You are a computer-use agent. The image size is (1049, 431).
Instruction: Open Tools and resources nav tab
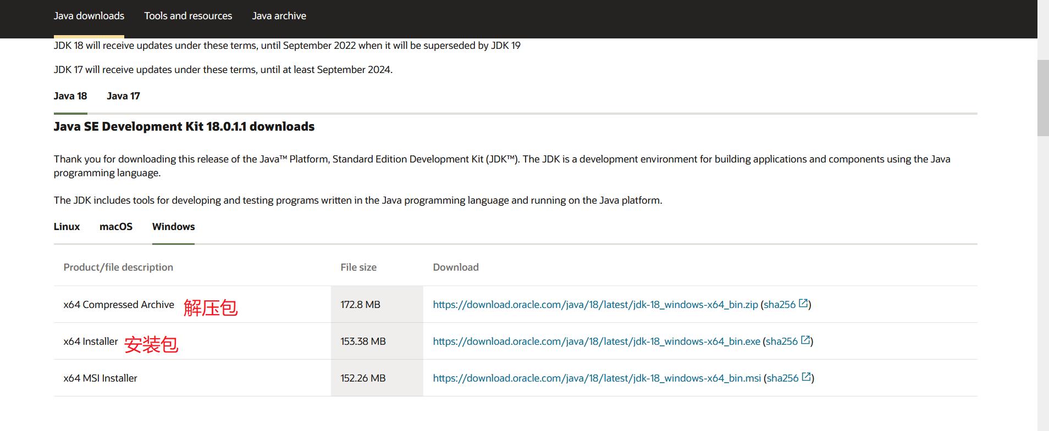[x=188, y=16]
